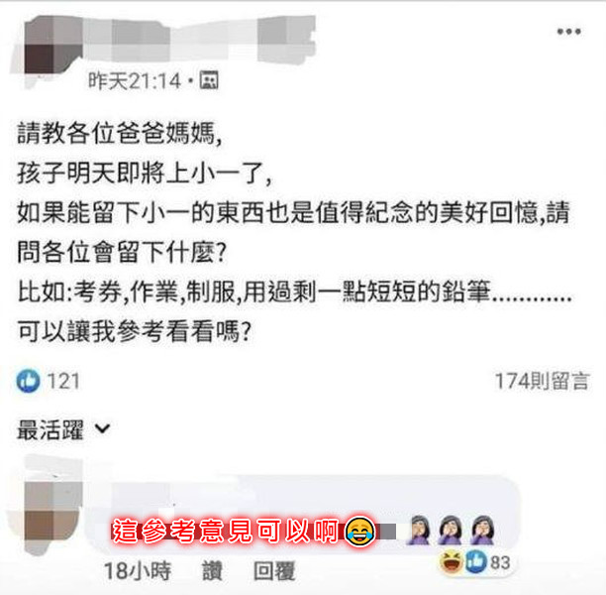Click the last facepalm emoji in comment

tap(482, 530)
